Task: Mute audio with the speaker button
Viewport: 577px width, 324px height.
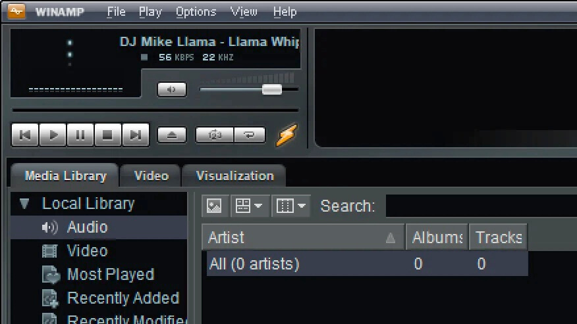Action: [172, 89]
